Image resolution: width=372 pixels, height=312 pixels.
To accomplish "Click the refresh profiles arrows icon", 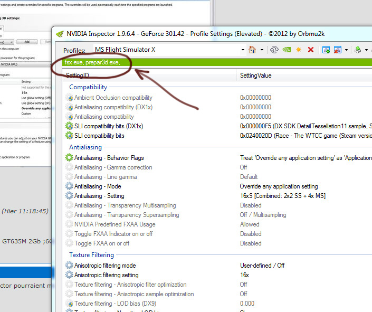I will point(274,50).
